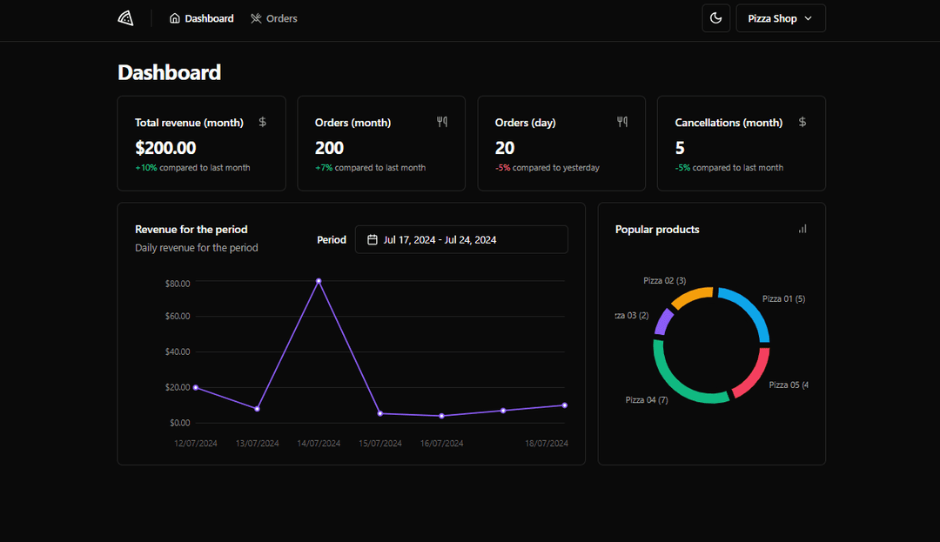Viewport: 940px width, 542px height.
Task: Click the revenue peak point on 14/07/2024
Action: coord(319,281)
